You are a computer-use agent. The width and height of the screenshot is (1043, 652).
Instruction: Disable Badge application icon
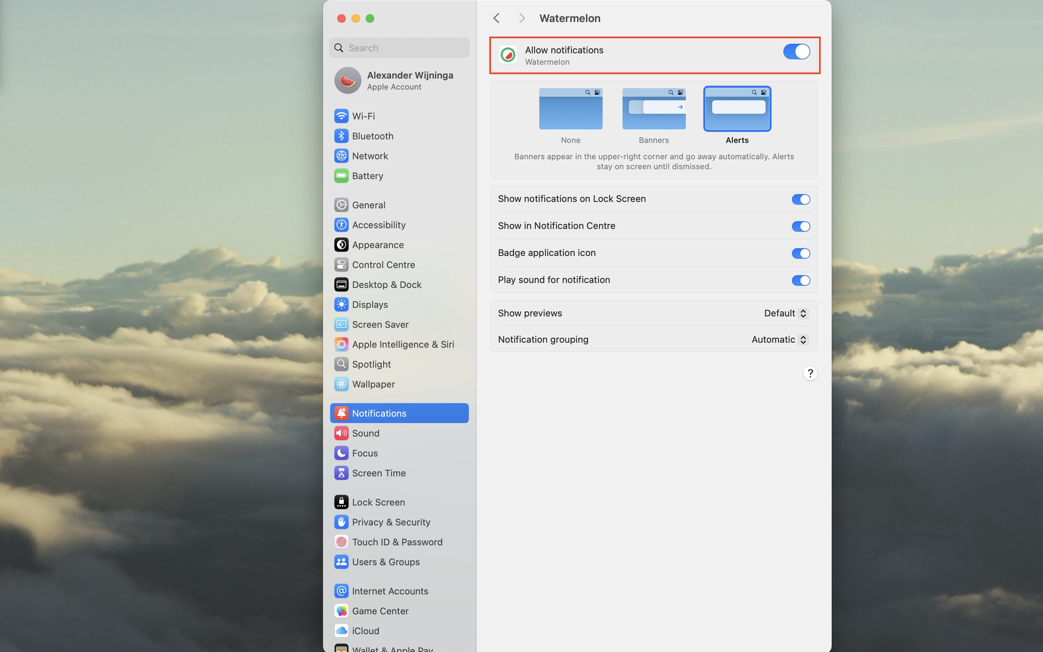pyautogui.click(x=800, y=253)
